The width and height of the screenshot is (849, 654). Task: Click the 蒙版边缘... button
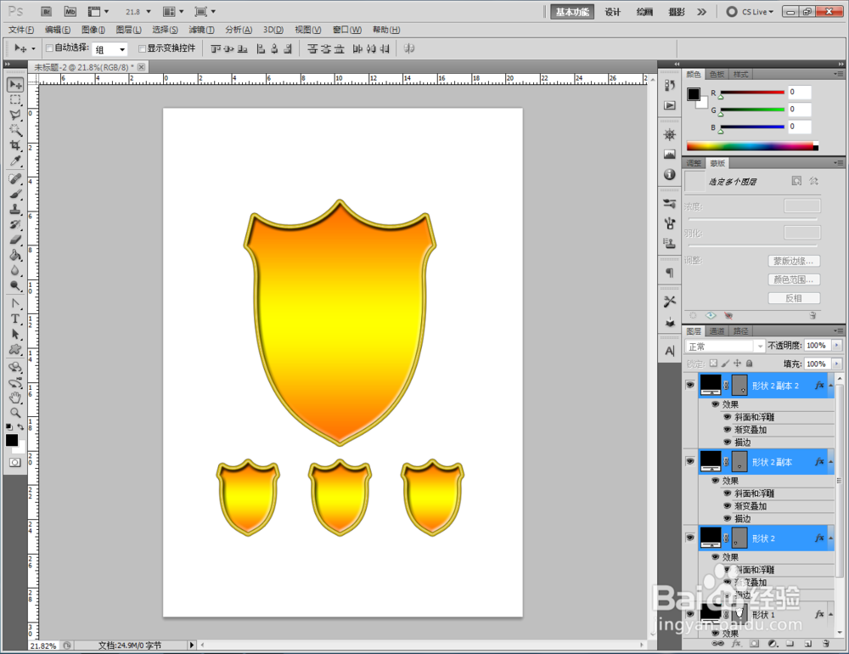pos(794,261)
